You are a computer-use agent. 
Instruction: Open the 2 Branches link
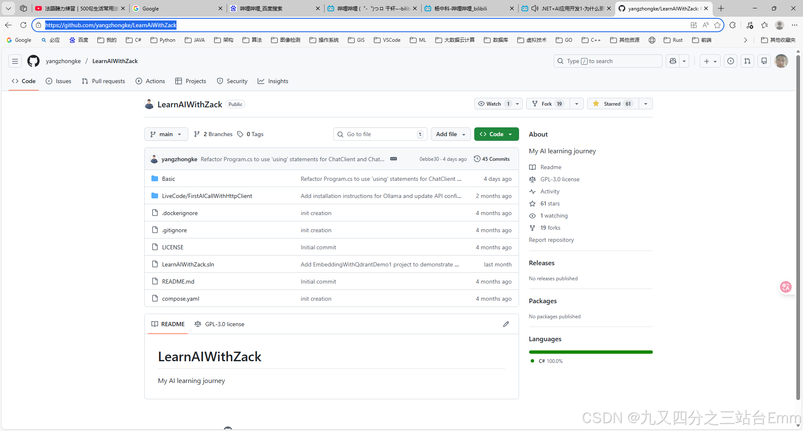[213, 134]
